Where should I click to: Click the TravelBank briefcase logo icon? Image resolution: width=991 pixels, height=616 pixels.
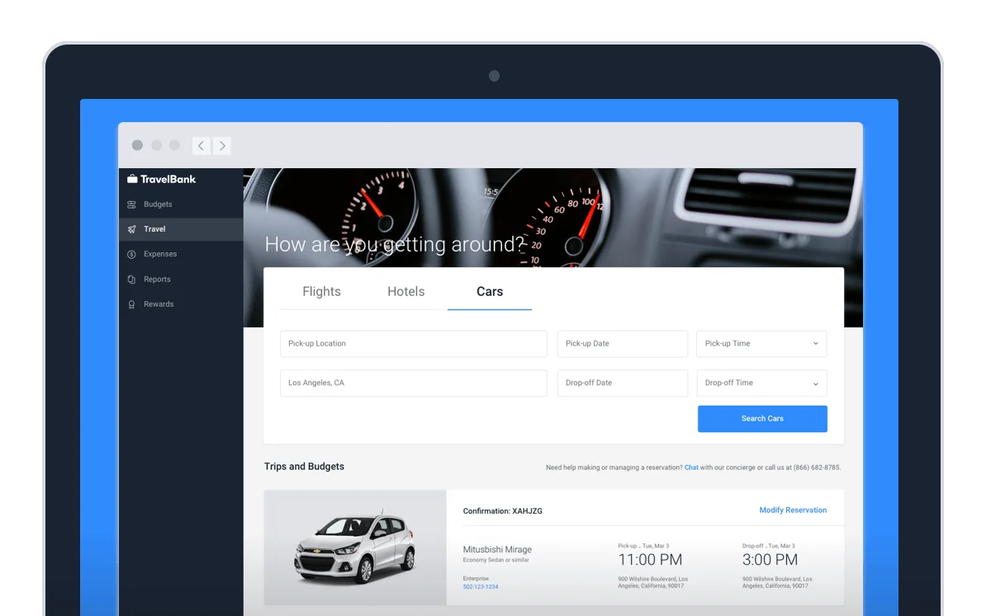pyautogui.click(x=132, y=179)
